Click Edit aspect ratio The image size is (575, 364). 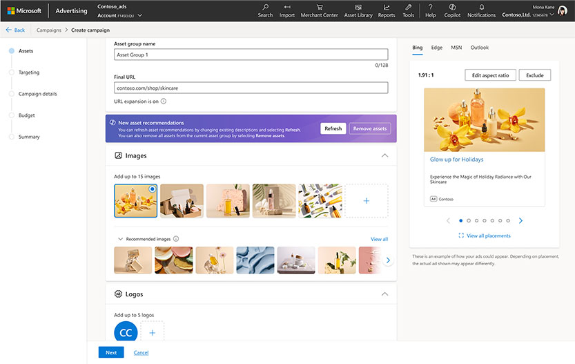(490, 75)
